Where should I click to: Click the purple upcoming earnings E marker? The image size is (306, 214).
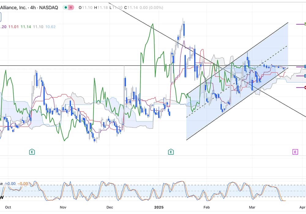point(295,152)
